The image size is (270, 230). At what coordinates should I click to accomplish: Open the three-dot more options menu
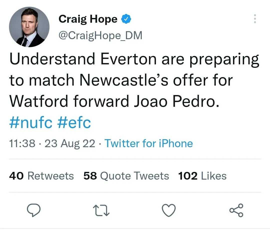(255, 19)
